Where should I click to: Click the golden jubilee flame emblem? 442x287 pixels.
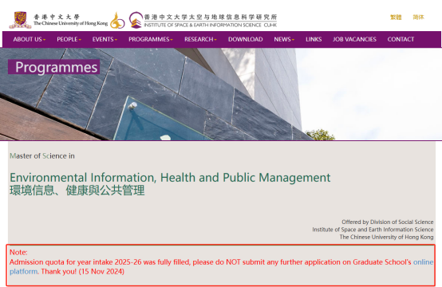point(117,20)
